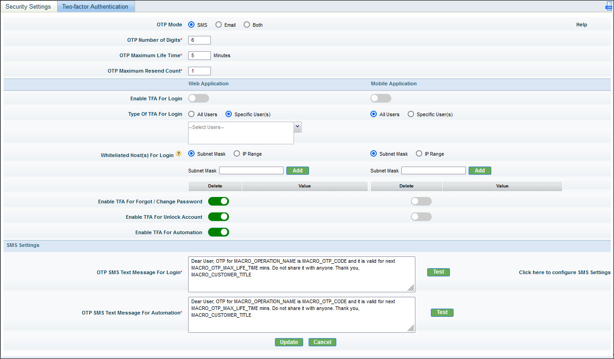Open the configure SMS Settings link
Viewport: 614px width, 359px height.
point(564,273)
